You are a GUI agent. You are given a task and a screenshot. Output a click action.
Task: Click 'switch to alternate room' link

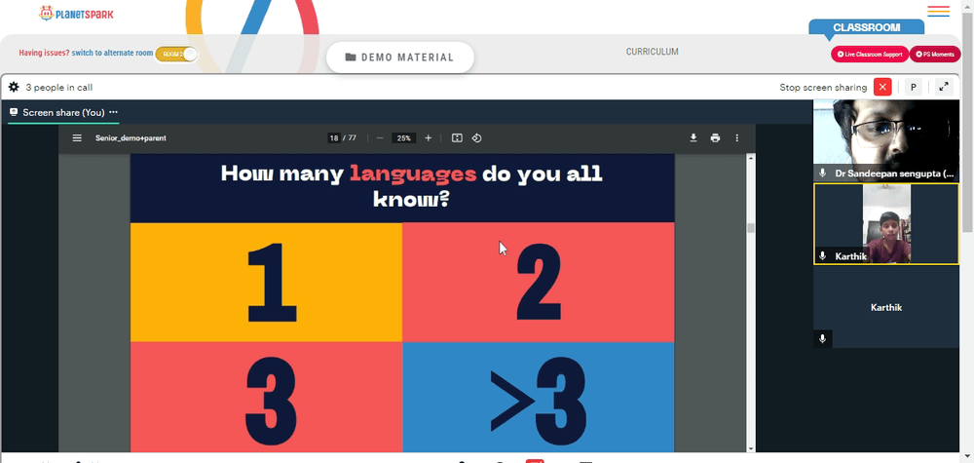point(112,54)
